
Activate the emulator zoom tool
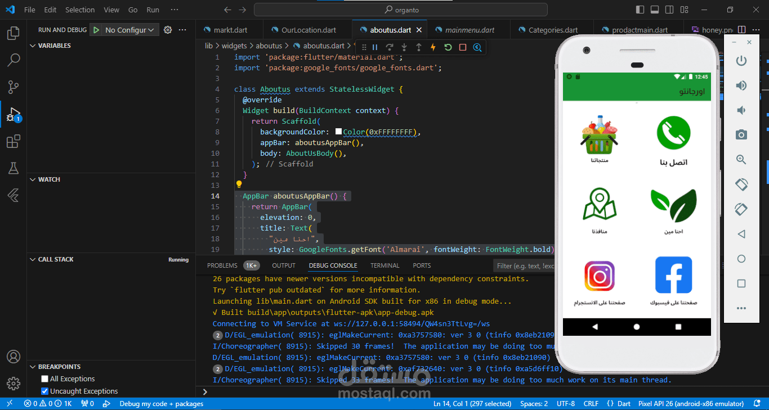click(x=741, y=160)
